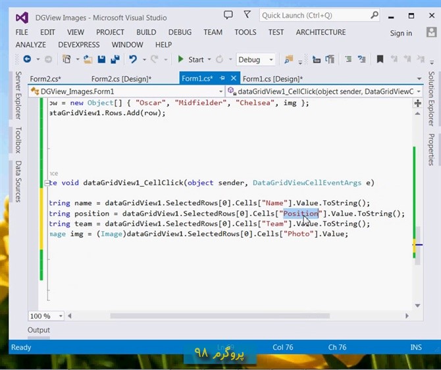The width and height of the screenshot is (441, 370).
Task: Open the BUILD menu
Action: tap(146, 32)
